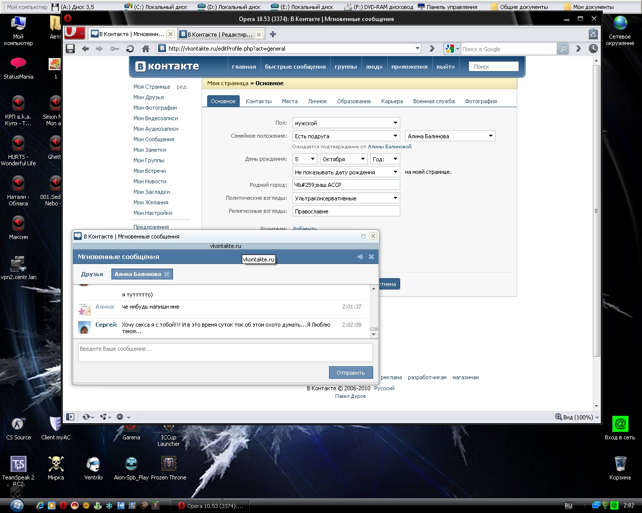Open CS Source desktop shortcut
The image size is (642, 513).
point(19,429)
